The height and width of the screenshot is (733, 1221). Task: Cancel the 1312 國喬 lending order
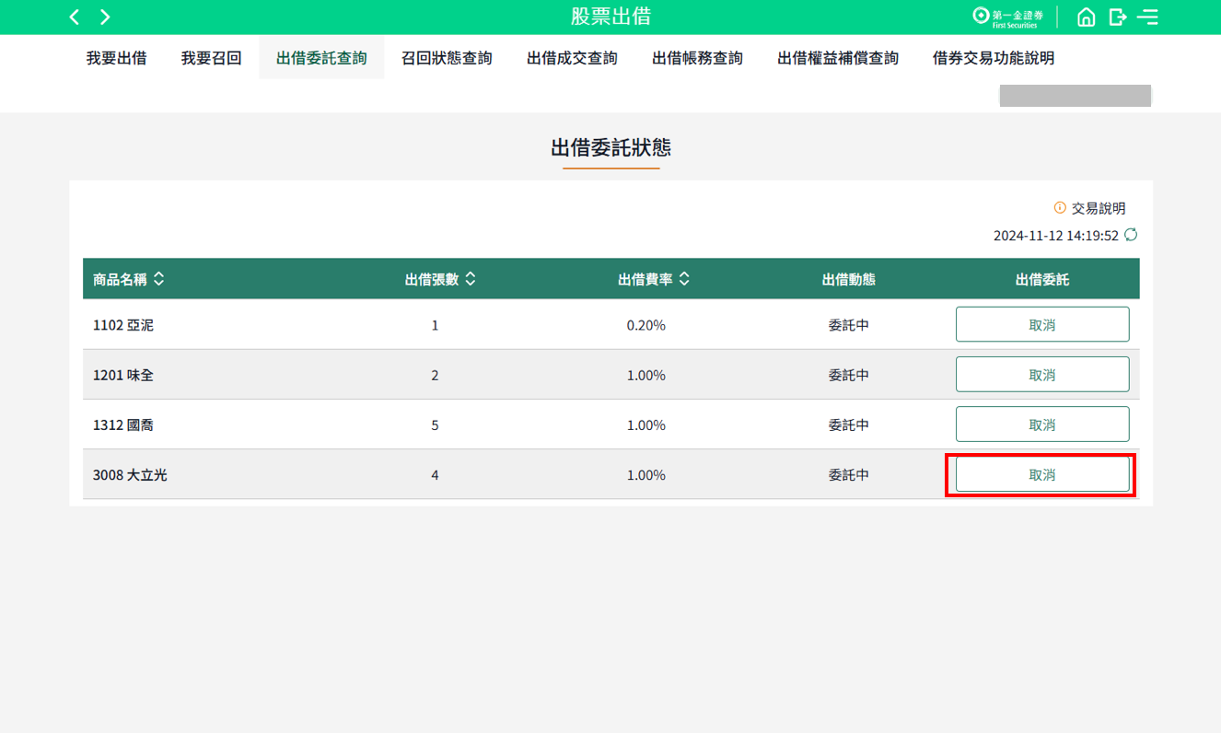point(1041,425)
